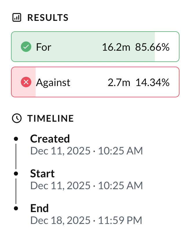Open the TIMELINE section header
This screenshot has width=187, height=248.
pos(51,118)
